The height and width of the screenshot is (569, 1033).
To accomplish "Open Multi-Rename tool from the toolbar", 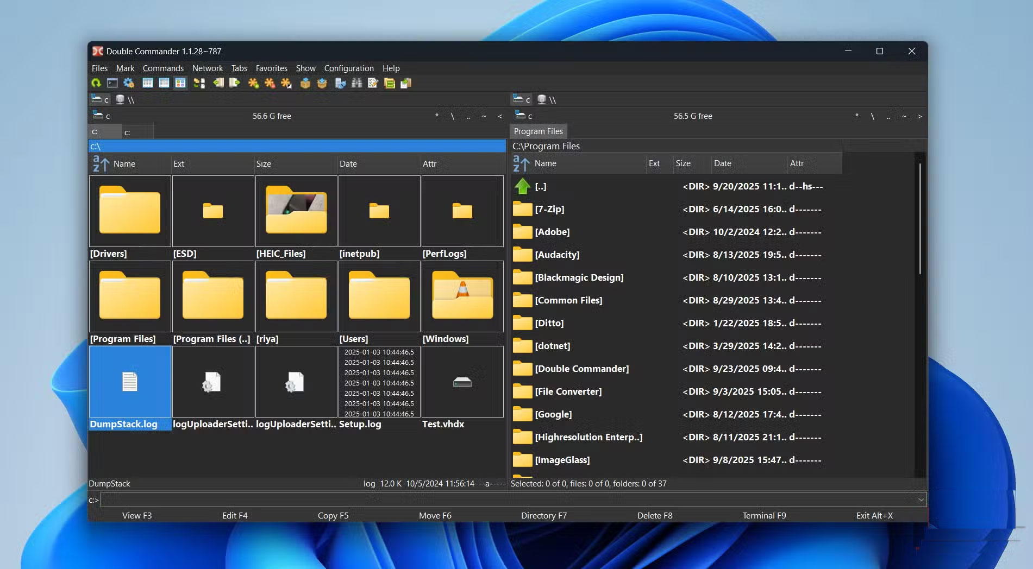I will coord(372,83).
